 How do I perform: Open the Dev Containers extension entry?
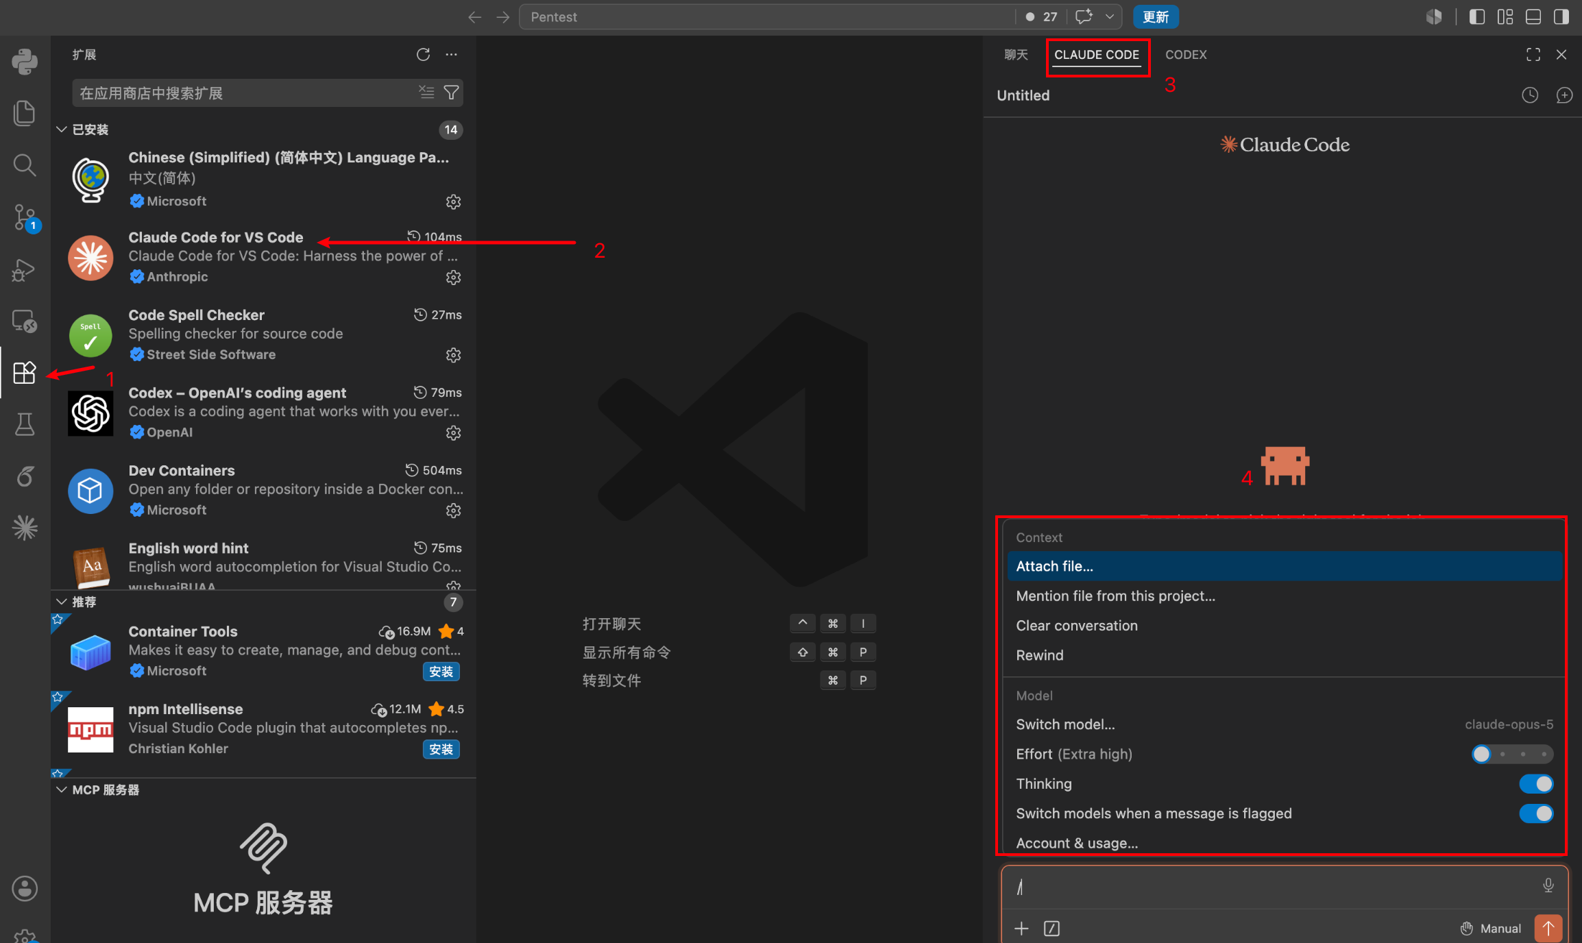point(264,491)
